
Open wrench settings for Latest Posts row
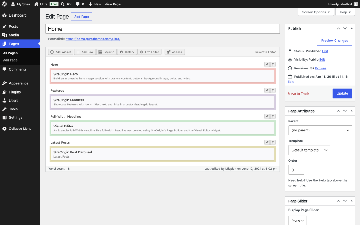pyautogui.click(x=267, y=142)
